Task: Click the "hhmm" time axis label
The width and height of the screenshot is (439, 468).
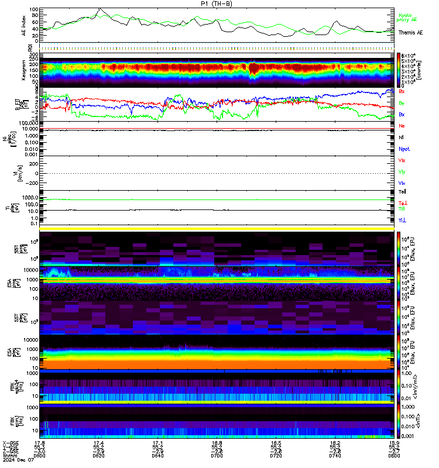Action: [9, 456]
